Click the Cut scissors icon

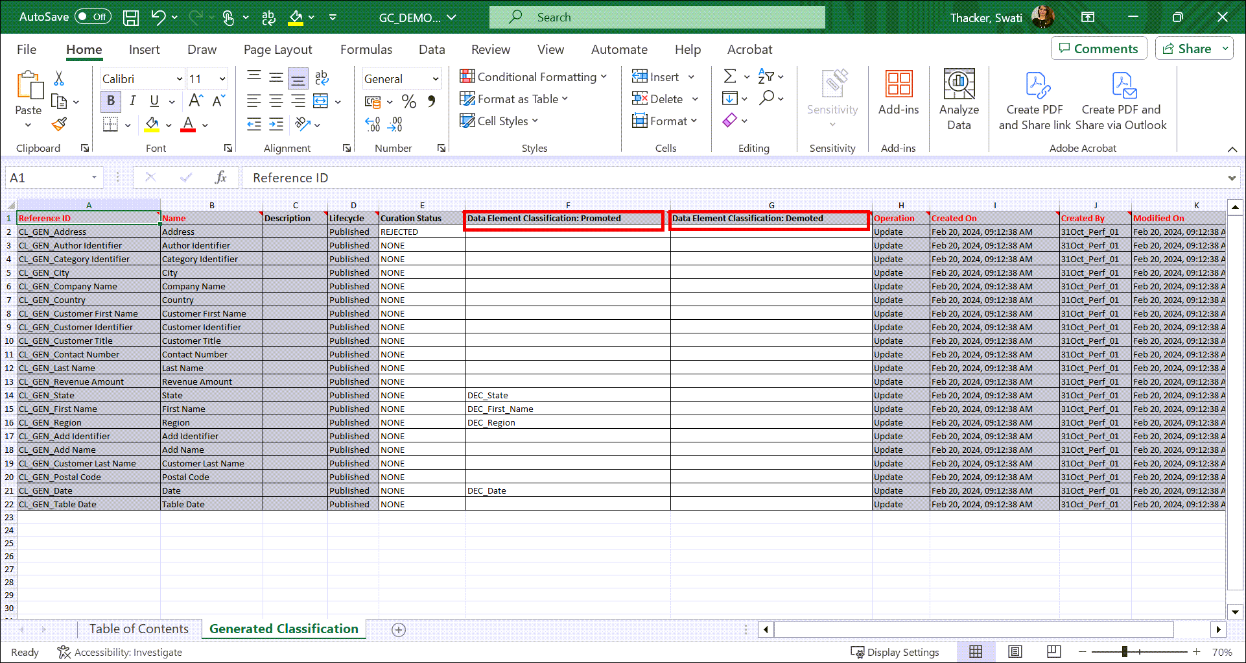tap(59, 78)
